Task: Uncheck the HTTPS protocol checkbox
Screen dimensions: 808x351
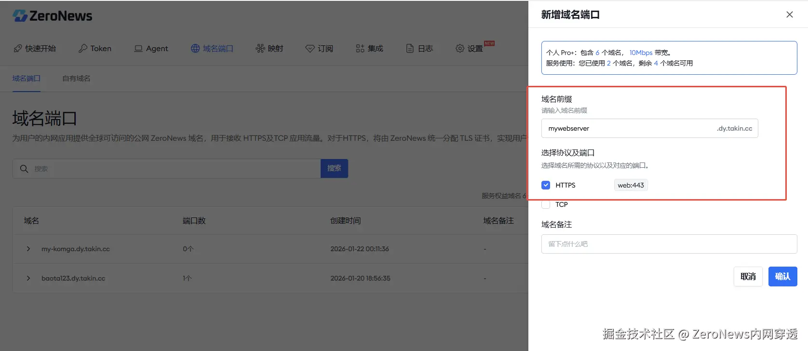Action: click(546, 185)
